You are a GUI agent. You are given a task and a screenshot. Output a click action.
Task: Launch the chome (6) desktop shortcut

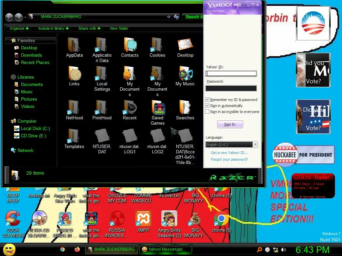tap(221, 222)
